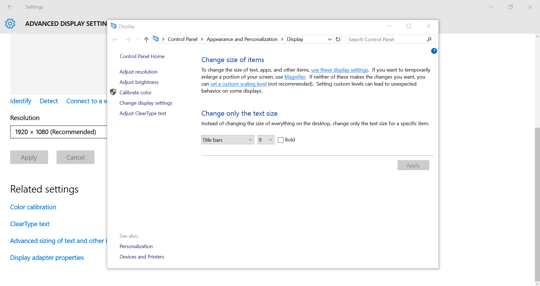This screenshot has height=286, width=540.
Task: Click Cancel button in Settings window
Action: point(75,157)
